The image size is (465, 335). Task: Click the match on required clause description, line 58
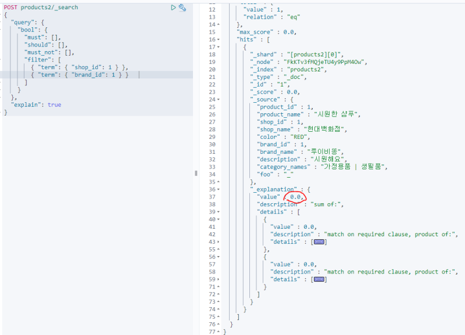point(364,272)
